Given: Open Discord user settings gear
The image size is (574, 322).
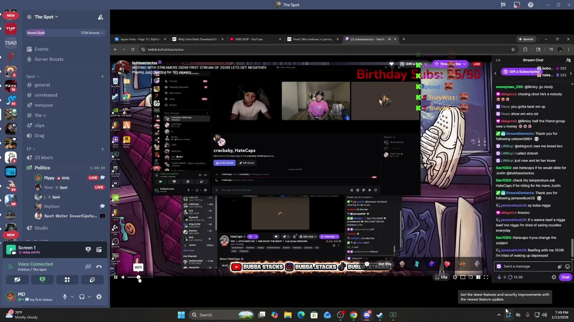Looking at the screenshot, I should pos(99,297).
